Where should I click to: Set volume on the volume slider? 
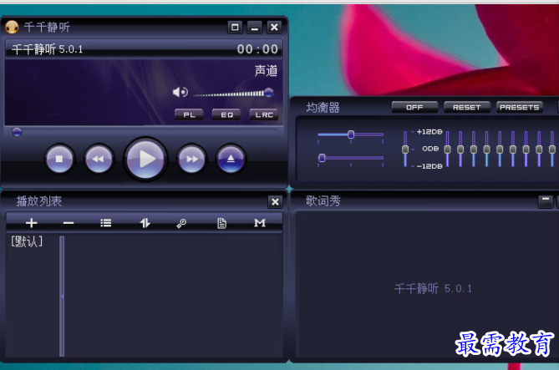click(x=233, y=94)
